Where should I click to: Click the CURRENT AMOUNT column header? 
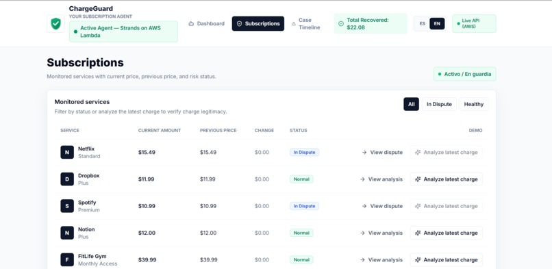(x=160, y=131)
